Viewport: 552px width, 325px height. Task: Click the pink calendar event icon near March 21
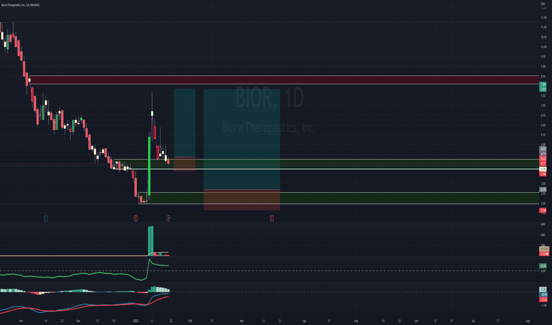click(272, 218)
